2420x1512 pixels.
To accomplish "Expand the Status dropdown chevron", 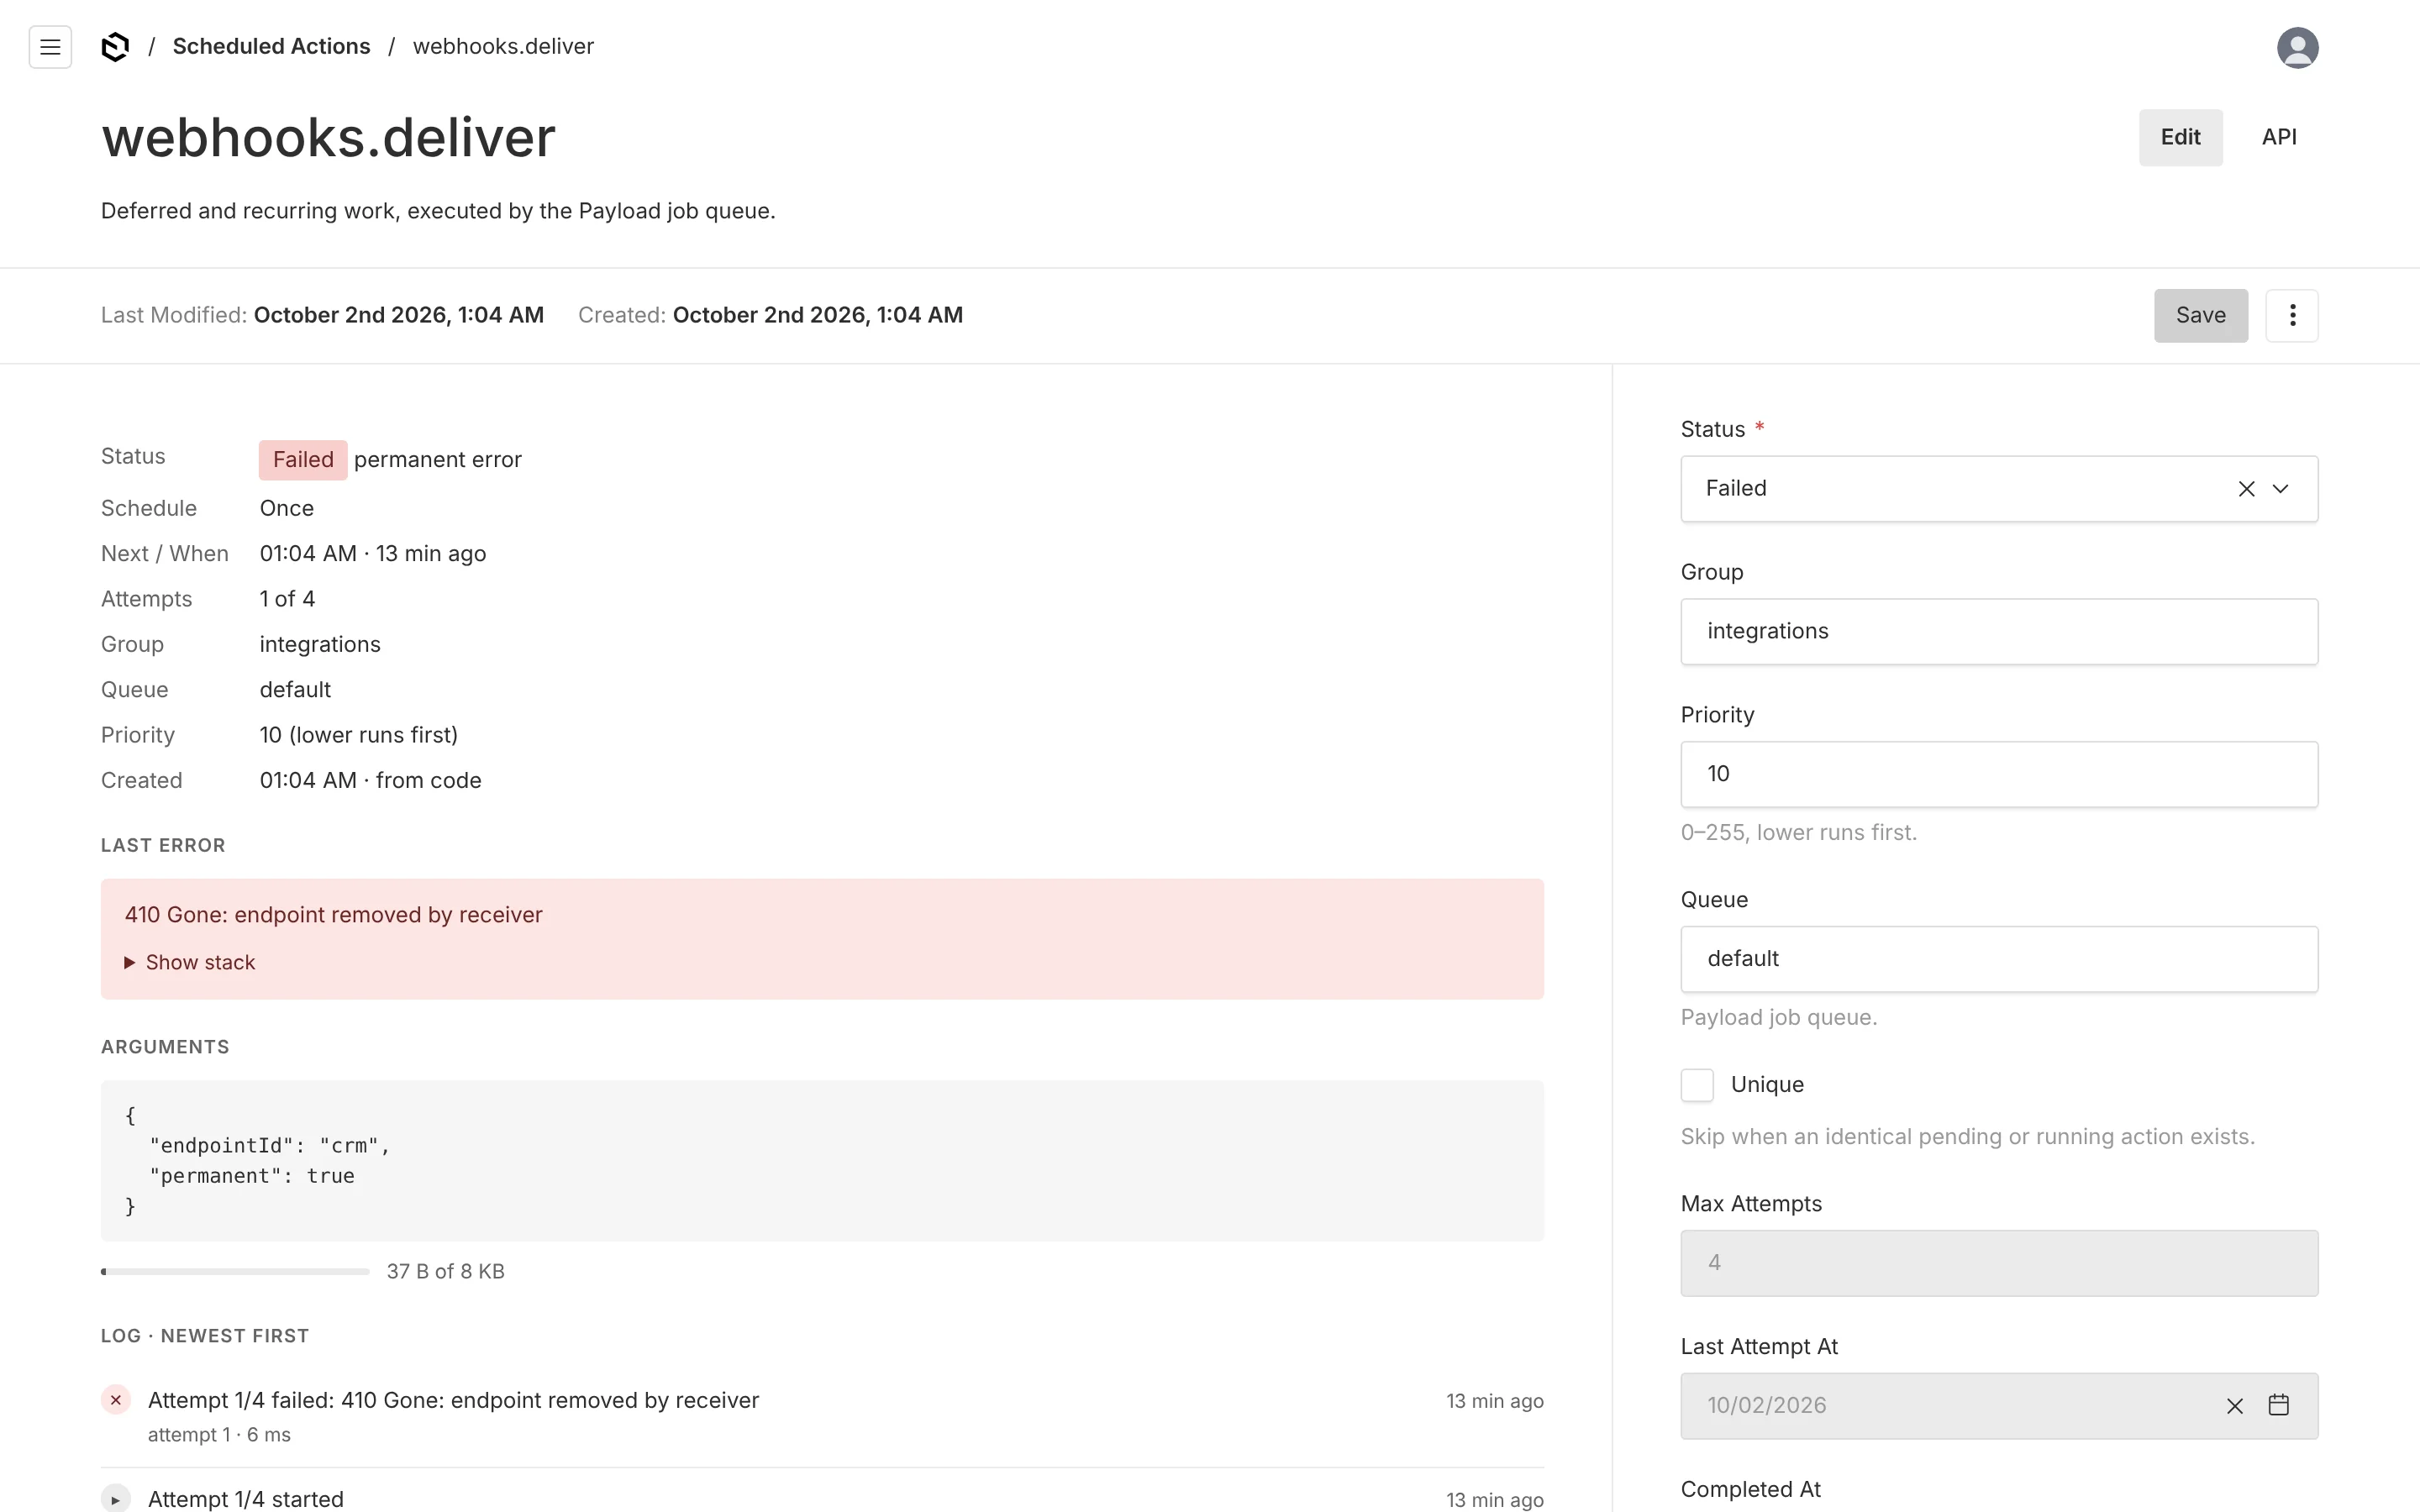I will (2280, 489).
